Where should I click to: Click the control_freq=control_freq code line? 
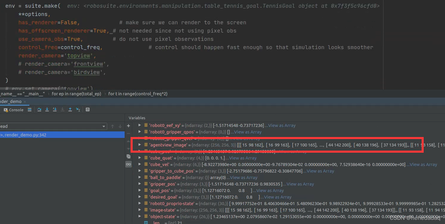click(x=60, y=47)
